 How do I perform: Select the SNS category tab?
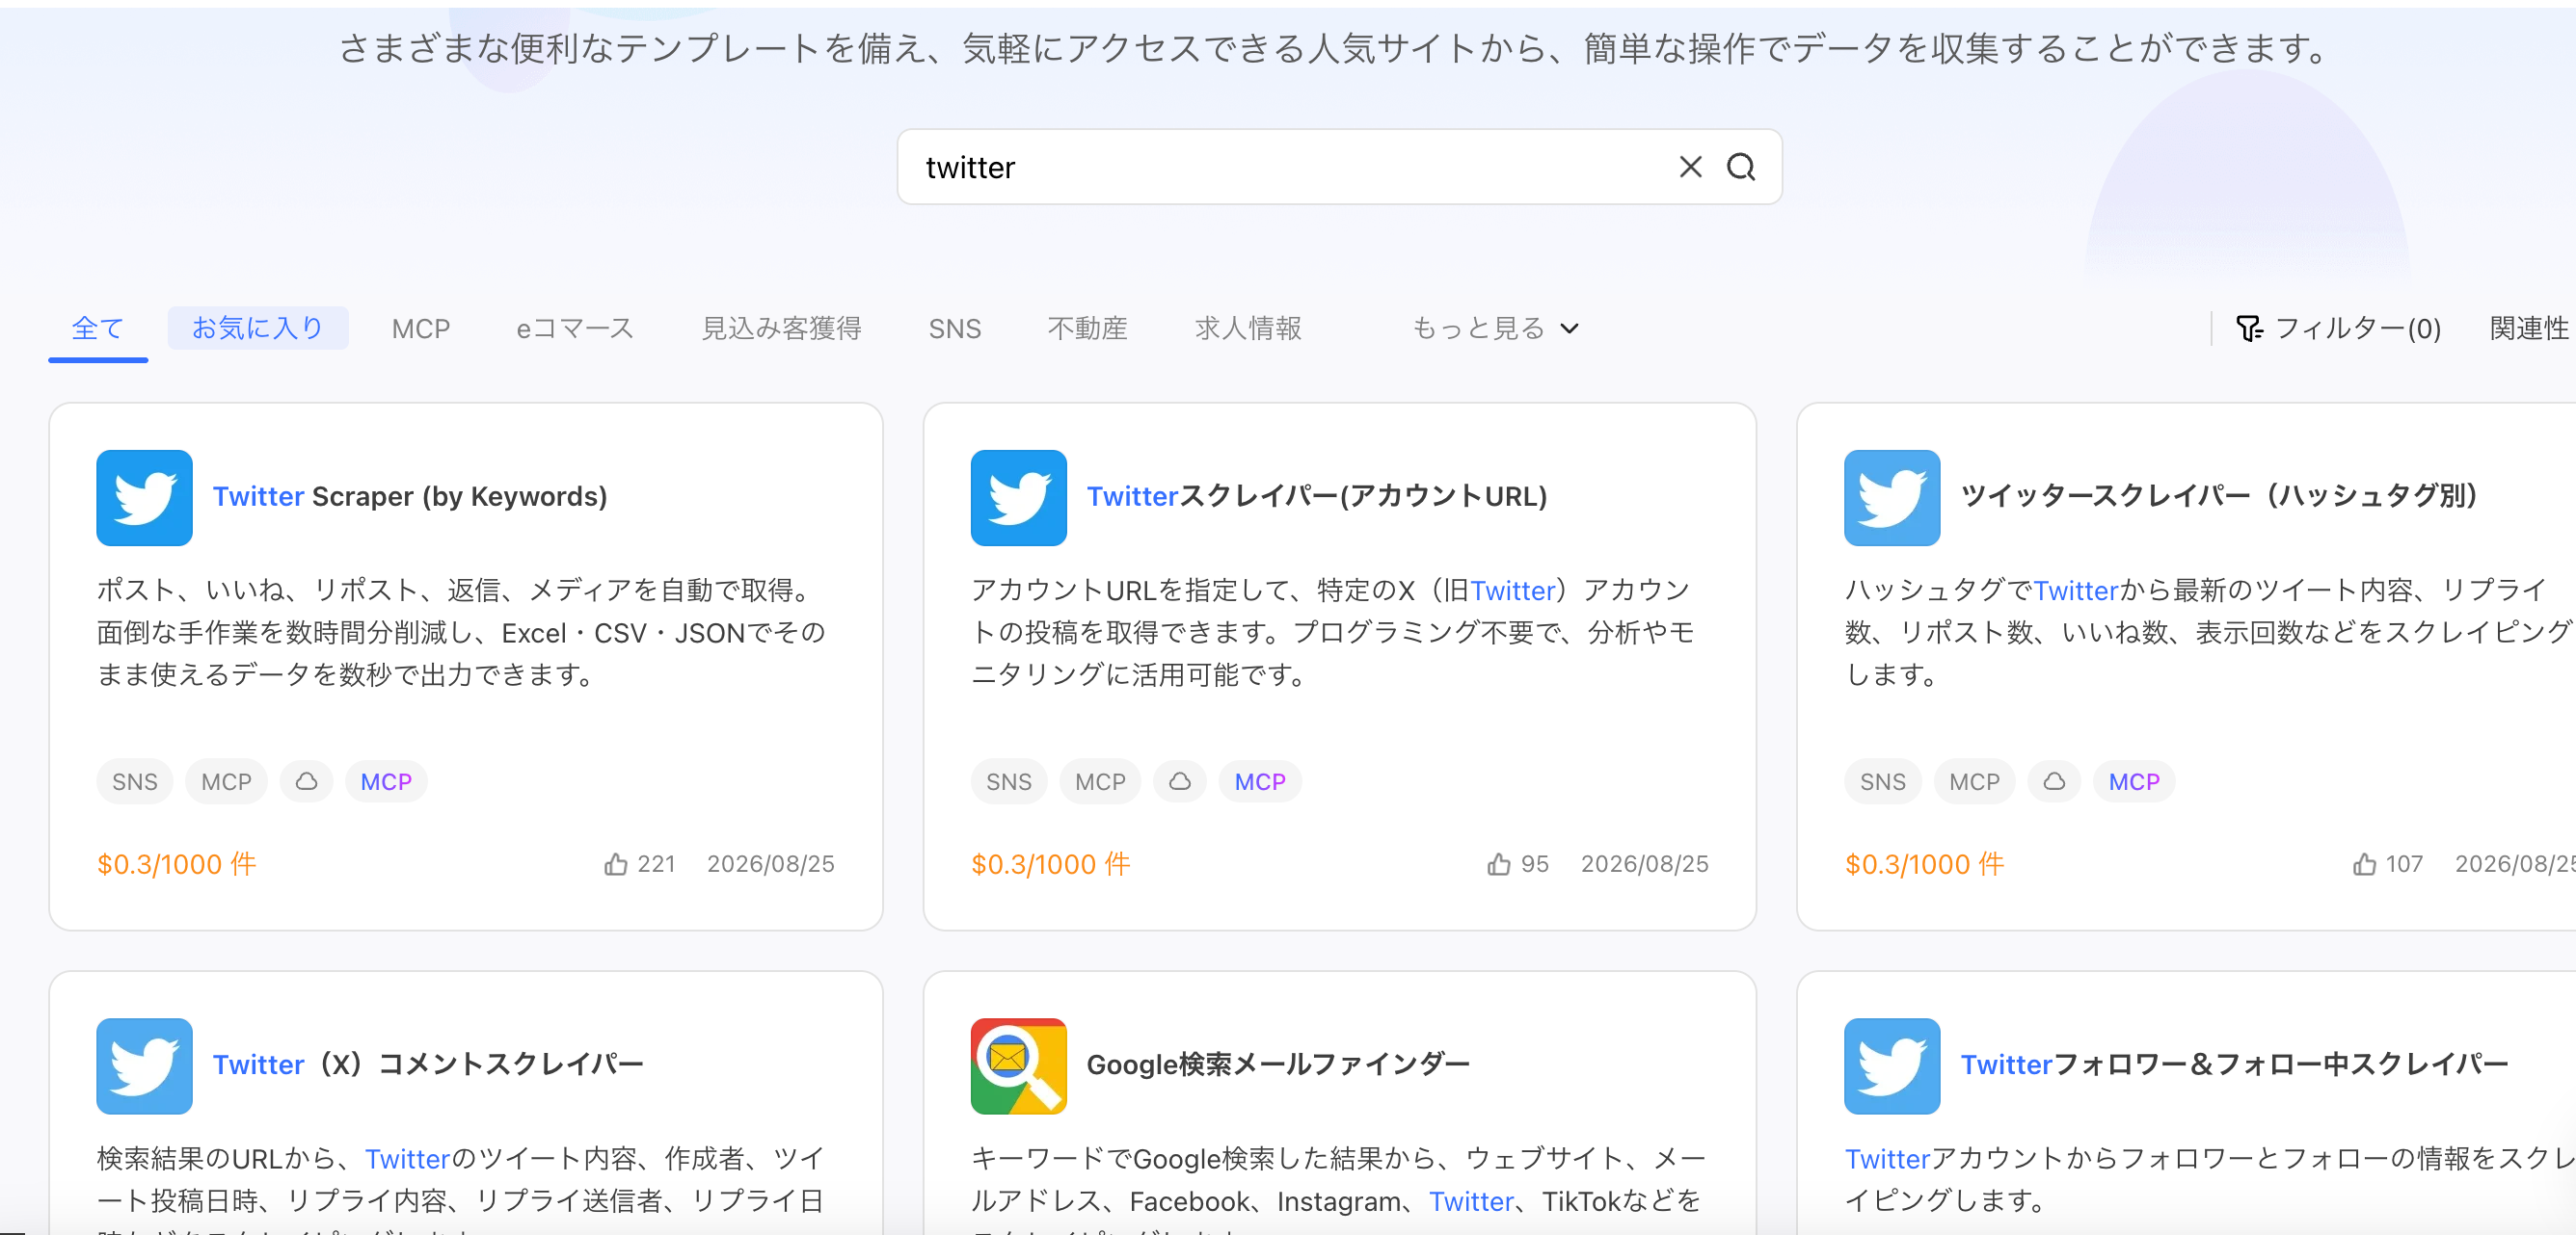(955, 328)
